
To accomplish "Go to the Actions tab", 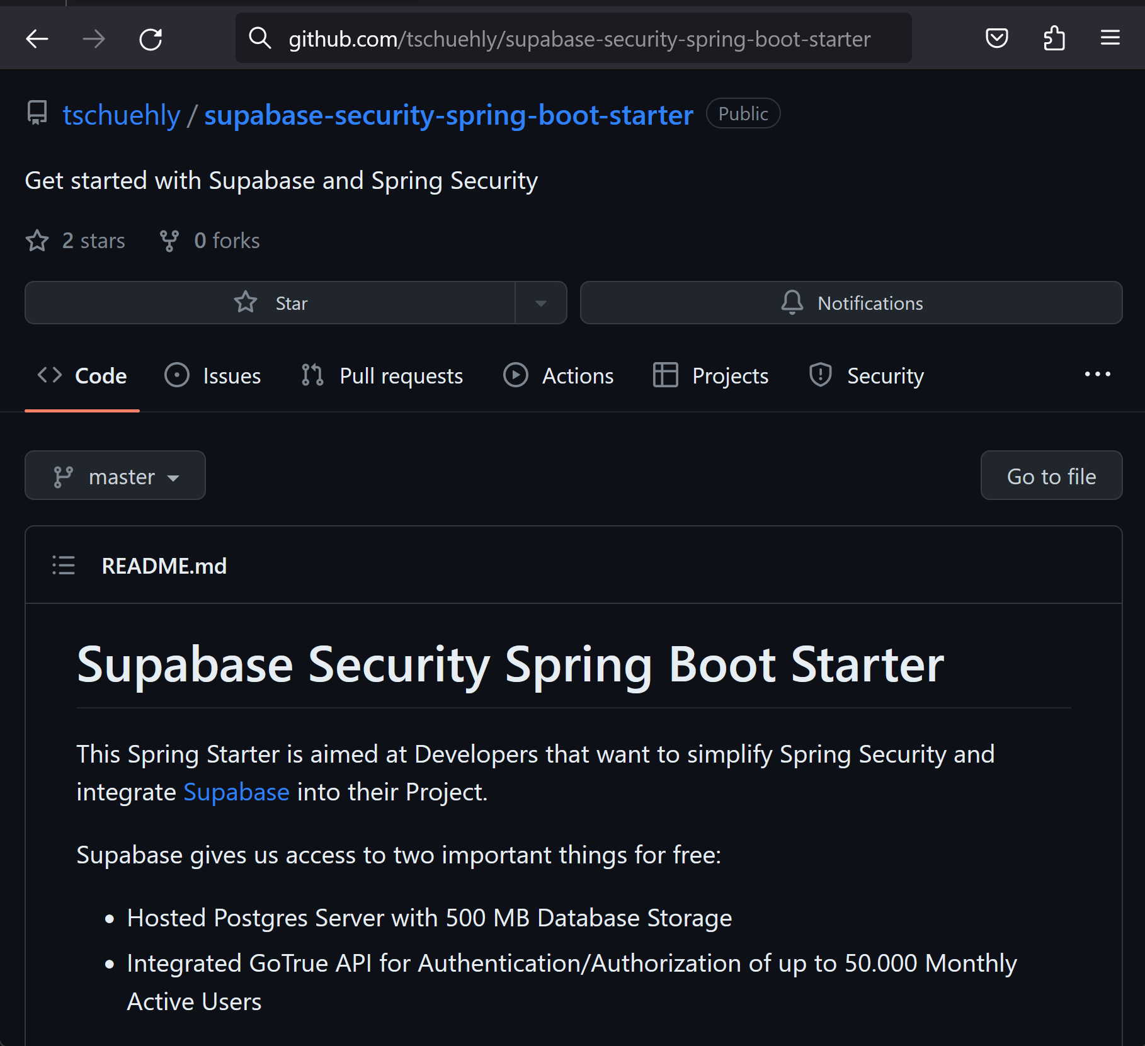I will (559, 376).
